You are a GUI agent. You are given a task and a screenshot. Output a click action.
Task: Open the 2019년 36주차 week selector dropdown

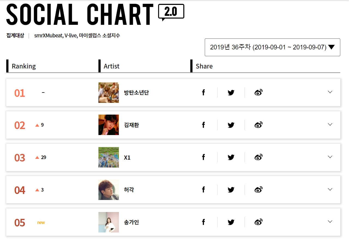click(x=272, y=47)
